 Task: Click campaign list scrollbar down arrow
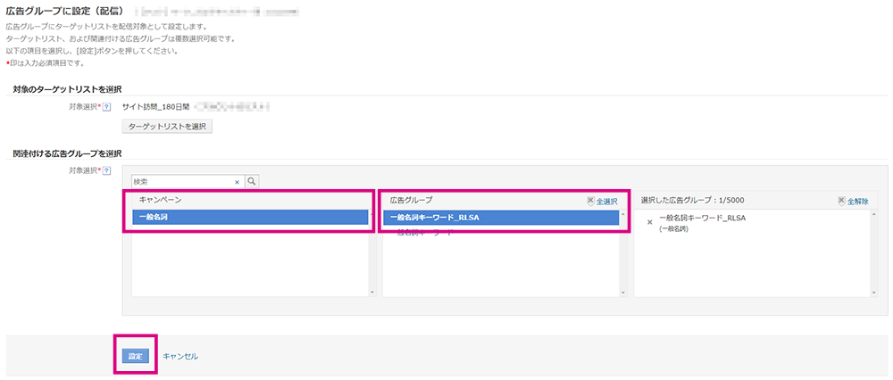[372, 293]
